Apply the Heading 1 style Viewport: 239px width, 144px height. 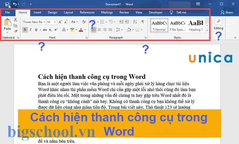click(196, 25)
